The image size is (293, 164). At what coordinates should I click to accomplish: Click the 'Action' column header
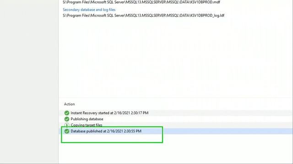coord(69,104)
